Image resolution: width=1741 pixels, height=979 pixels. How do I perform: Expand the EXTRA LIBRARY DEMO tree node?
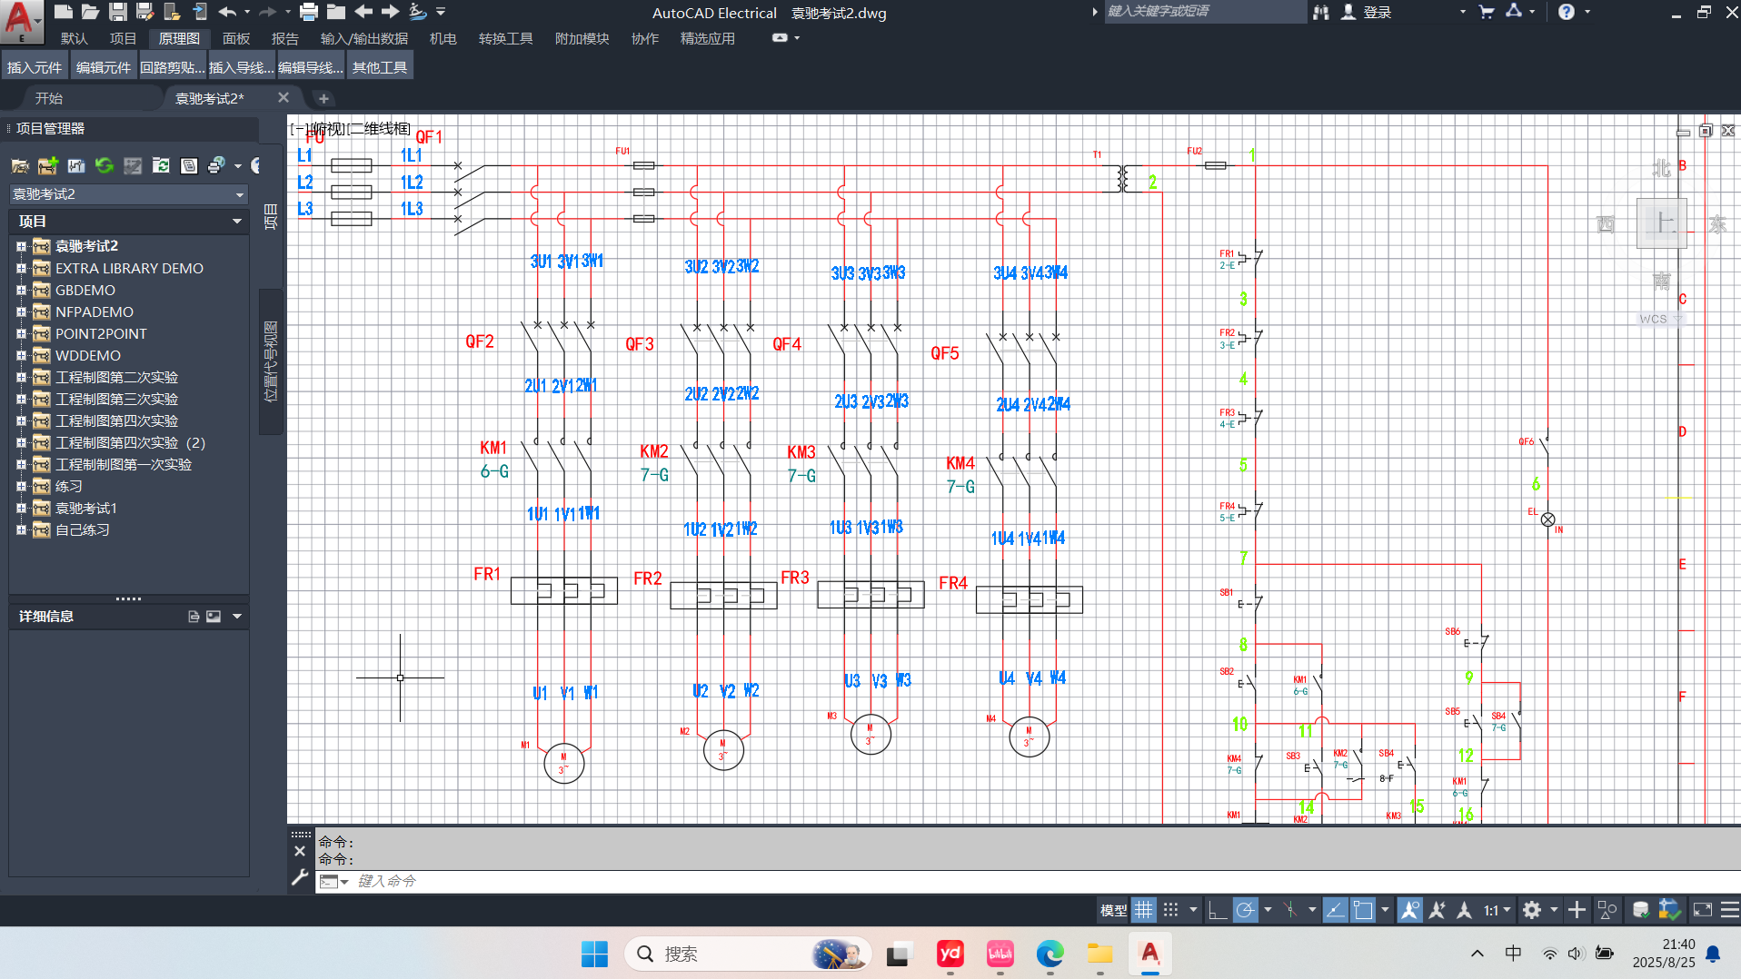pos(21,268)
